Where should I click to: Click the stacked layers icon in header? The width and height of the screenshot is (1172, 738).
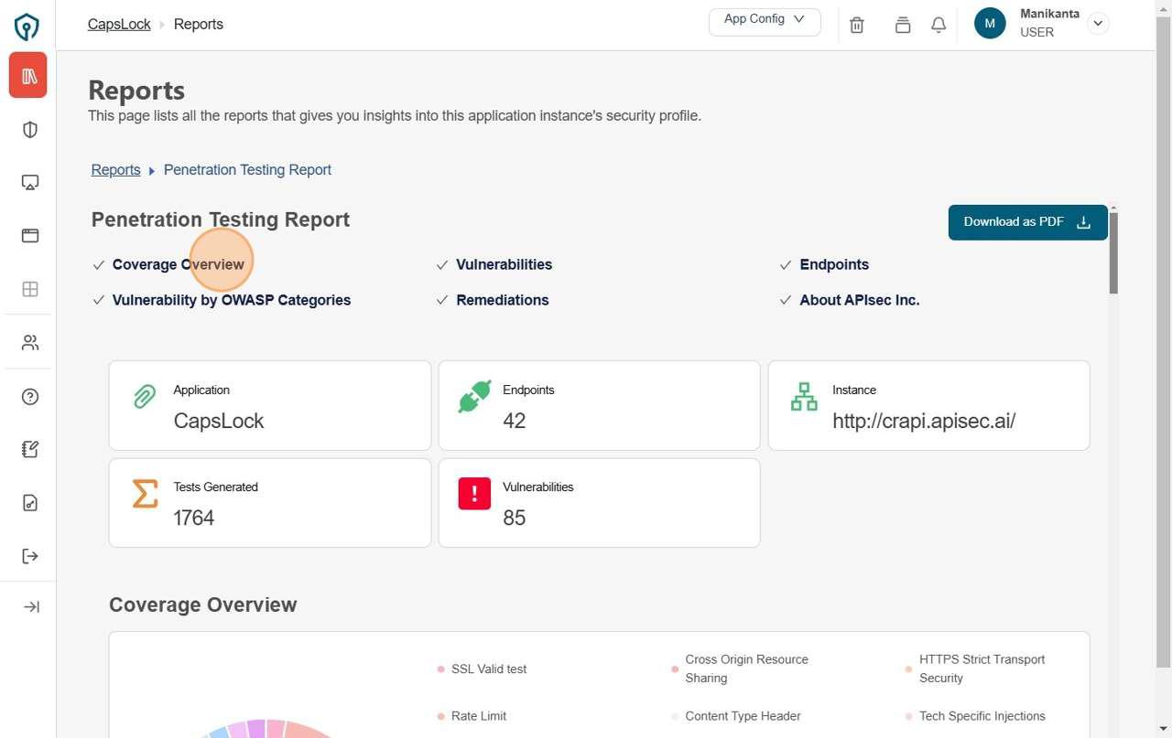coord(903,26)
